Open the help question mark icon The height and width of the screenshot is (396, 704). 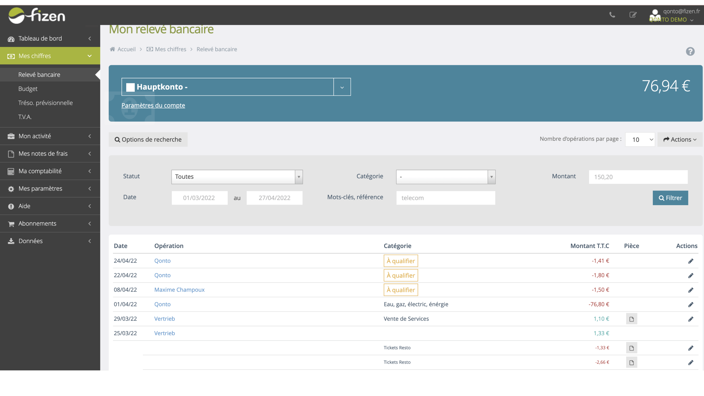(690, 51)
